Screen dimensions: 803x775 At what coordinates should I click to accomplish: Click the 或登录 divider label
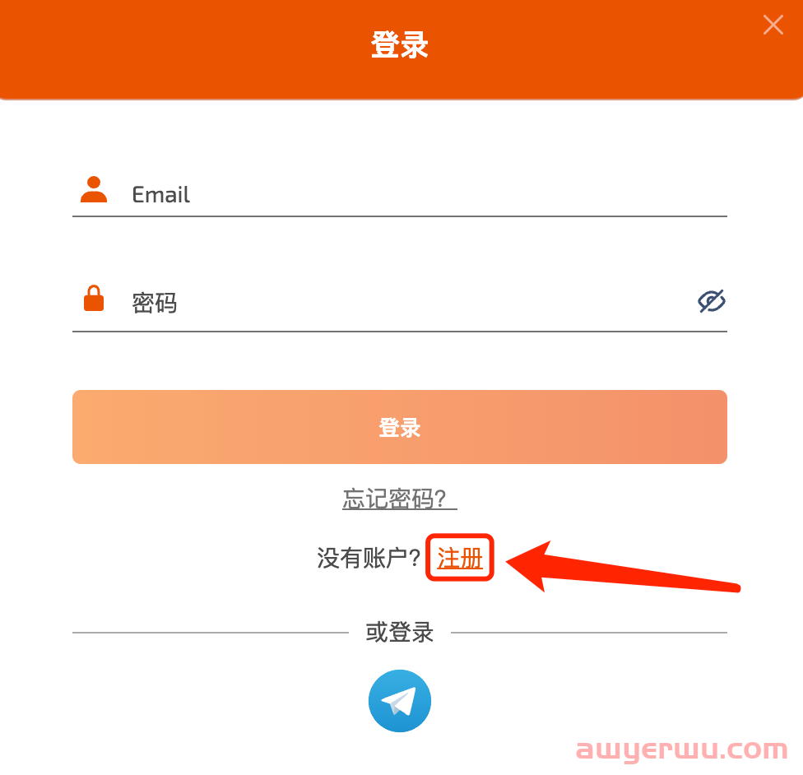(x=400, y=632)
